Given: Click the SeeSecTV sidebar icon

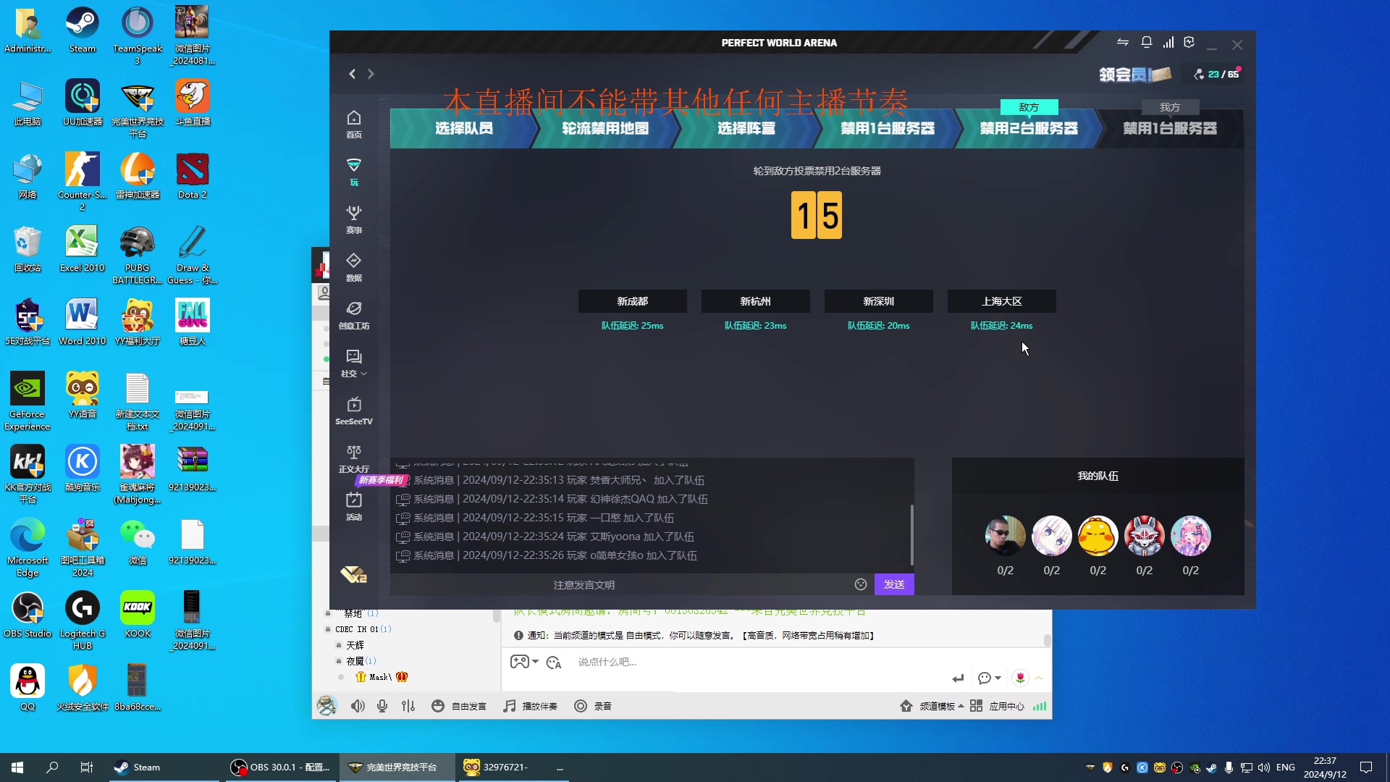Looking at the screenshot, I should pos(354,411).
